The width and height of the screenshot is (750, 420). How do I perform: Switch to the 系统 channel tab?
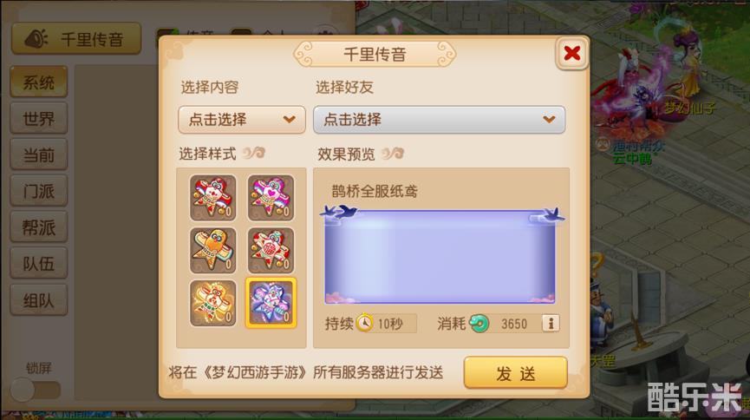[39, 82]
